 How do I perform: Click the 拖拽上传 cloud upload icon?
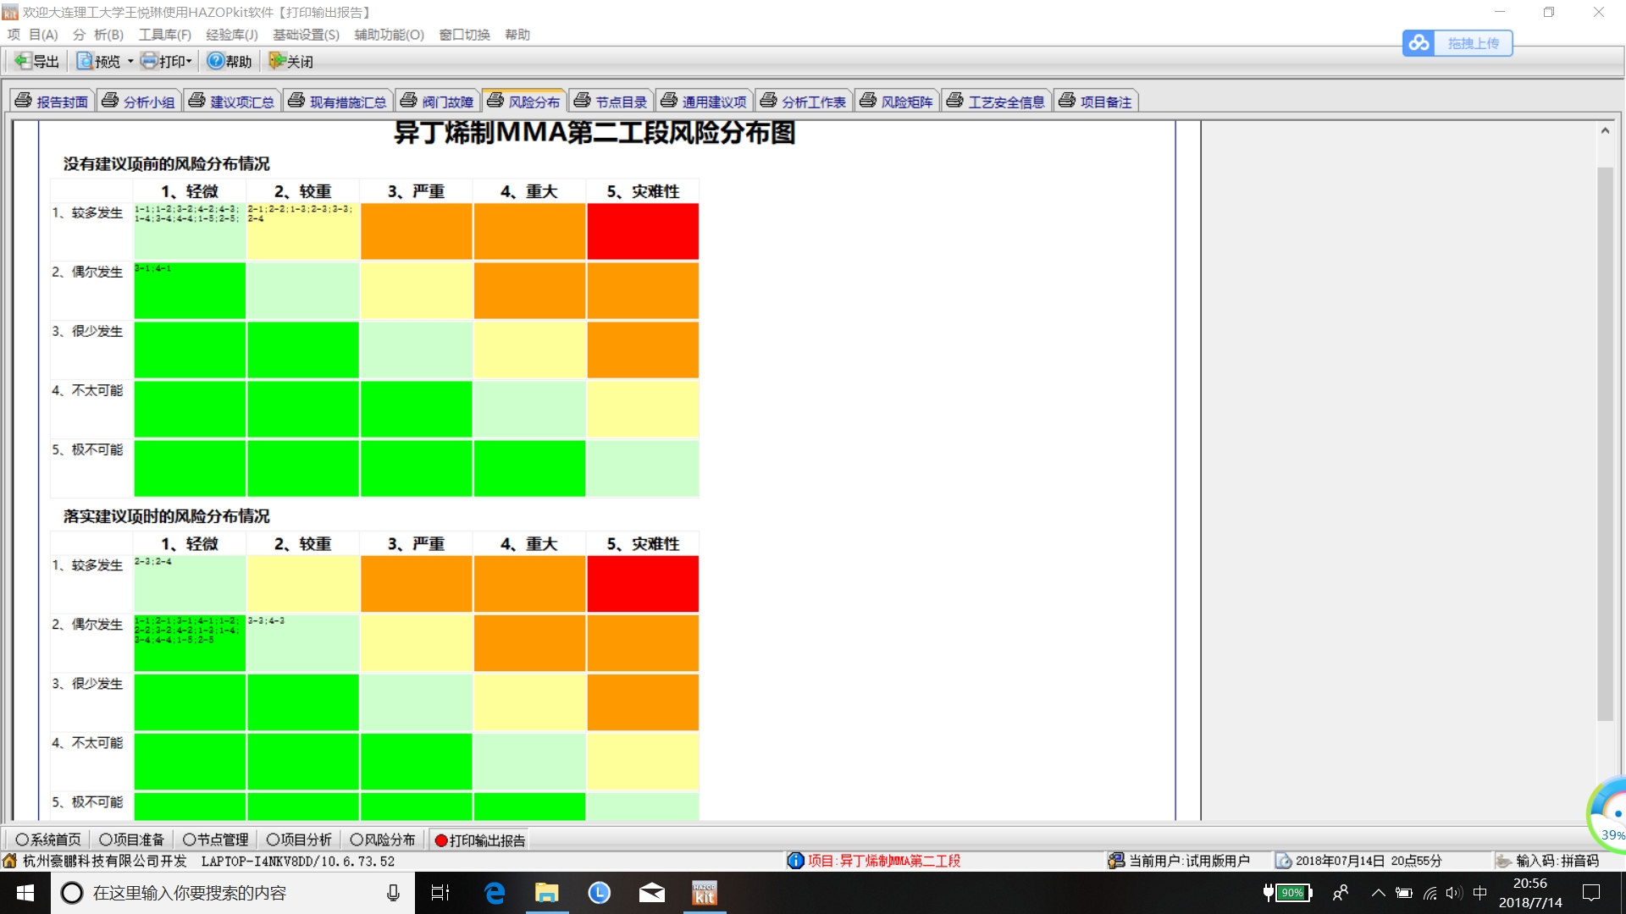(1419, 43)
